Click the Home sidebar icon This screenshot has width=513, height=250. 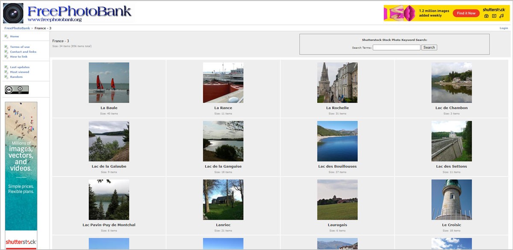coord(6,36)
